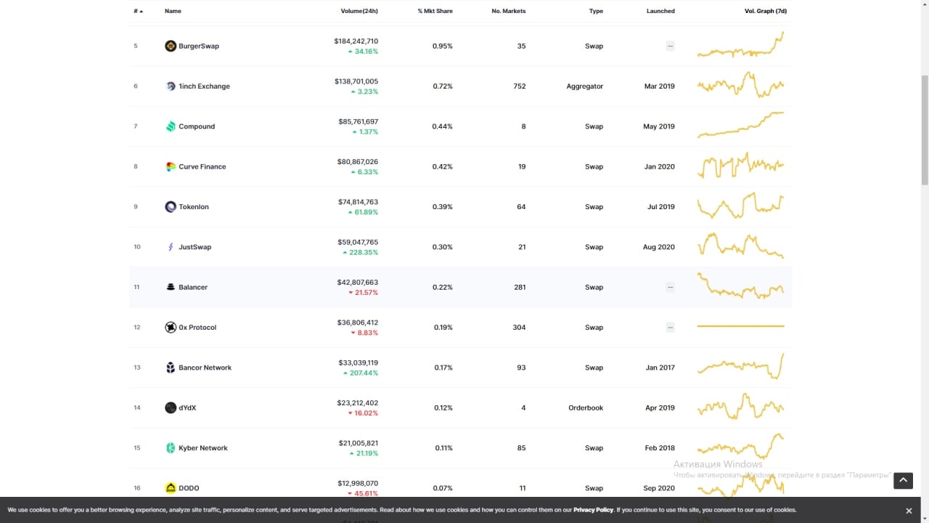This screenshot has height=523, width=929.
Task: Sort table by Name column
Action: tap(173, 11)
